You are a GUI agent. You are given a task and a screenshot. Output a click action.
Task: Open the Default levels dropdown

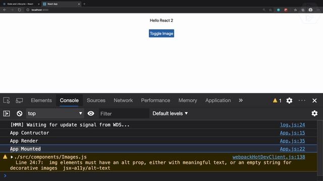pyautogui.click(x=170, y=114)
